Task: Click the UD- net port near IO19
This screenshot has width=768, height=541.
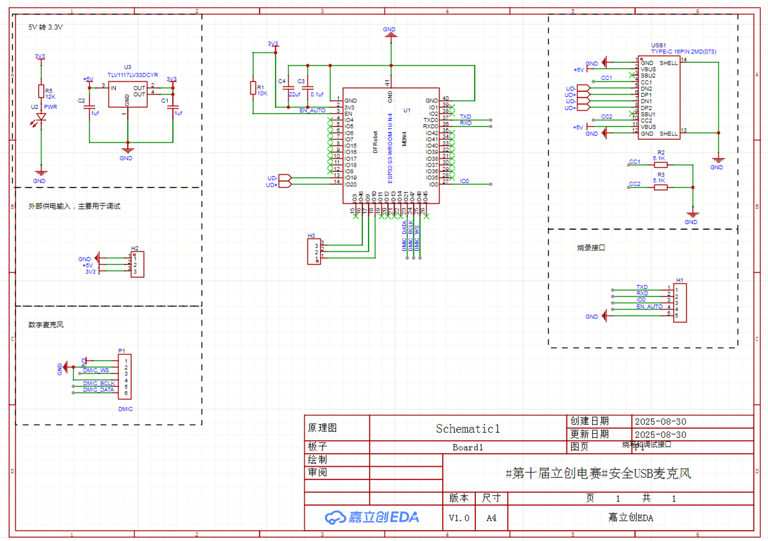Action: (x=285, y=178)
